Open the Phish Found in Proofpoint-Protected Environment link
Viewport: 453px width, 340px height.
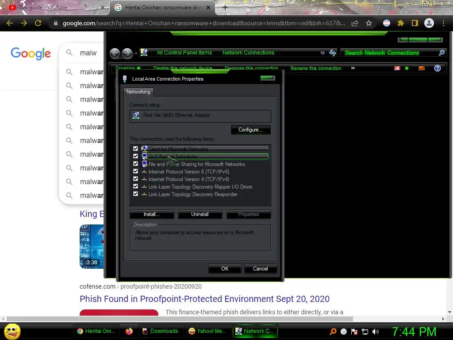(x=204, y=299)
